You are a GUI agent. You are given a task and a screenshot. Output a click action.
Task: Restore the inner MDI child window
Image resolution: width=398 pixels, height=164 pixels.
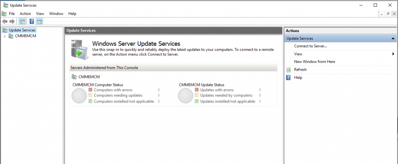coord(388,14)
